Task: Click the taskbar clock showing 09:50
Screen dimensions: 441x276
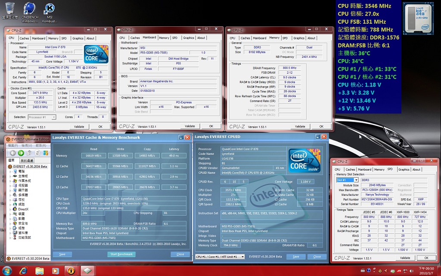Action: (426, 271)
